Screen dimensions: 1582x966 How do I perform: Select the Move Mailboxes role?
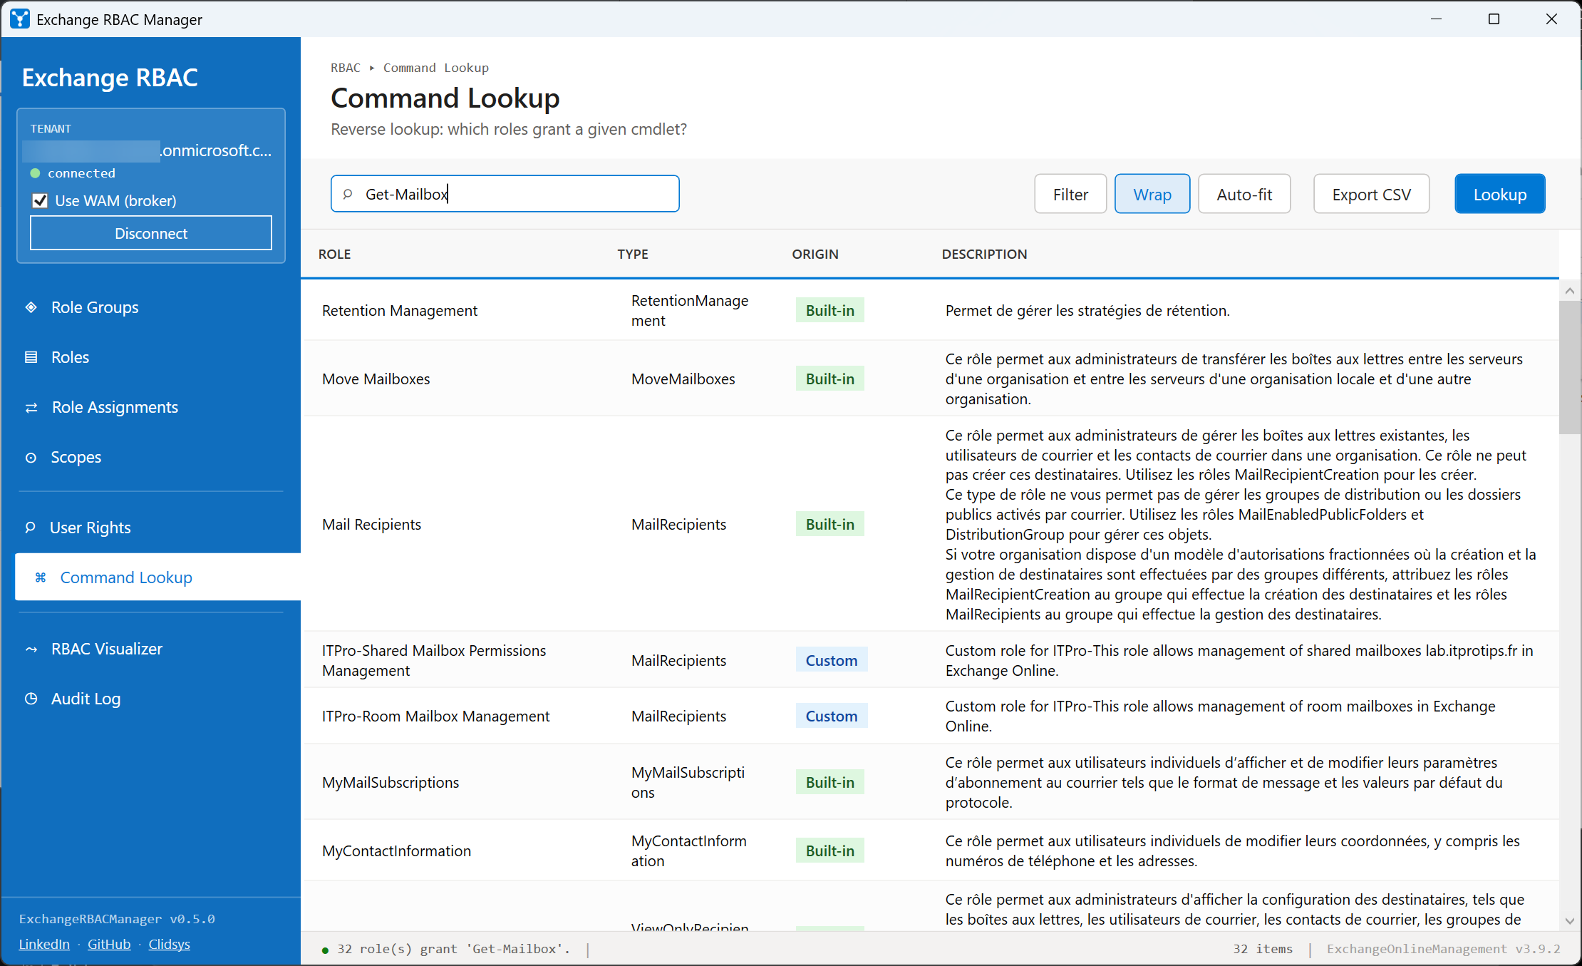930,379
